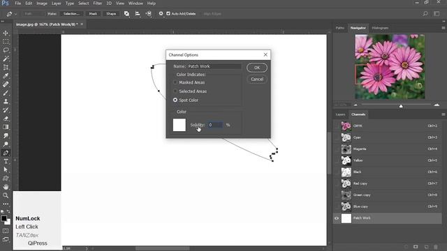Select the Move tool
The image size is (447, 251).
[x=6, y=33]
